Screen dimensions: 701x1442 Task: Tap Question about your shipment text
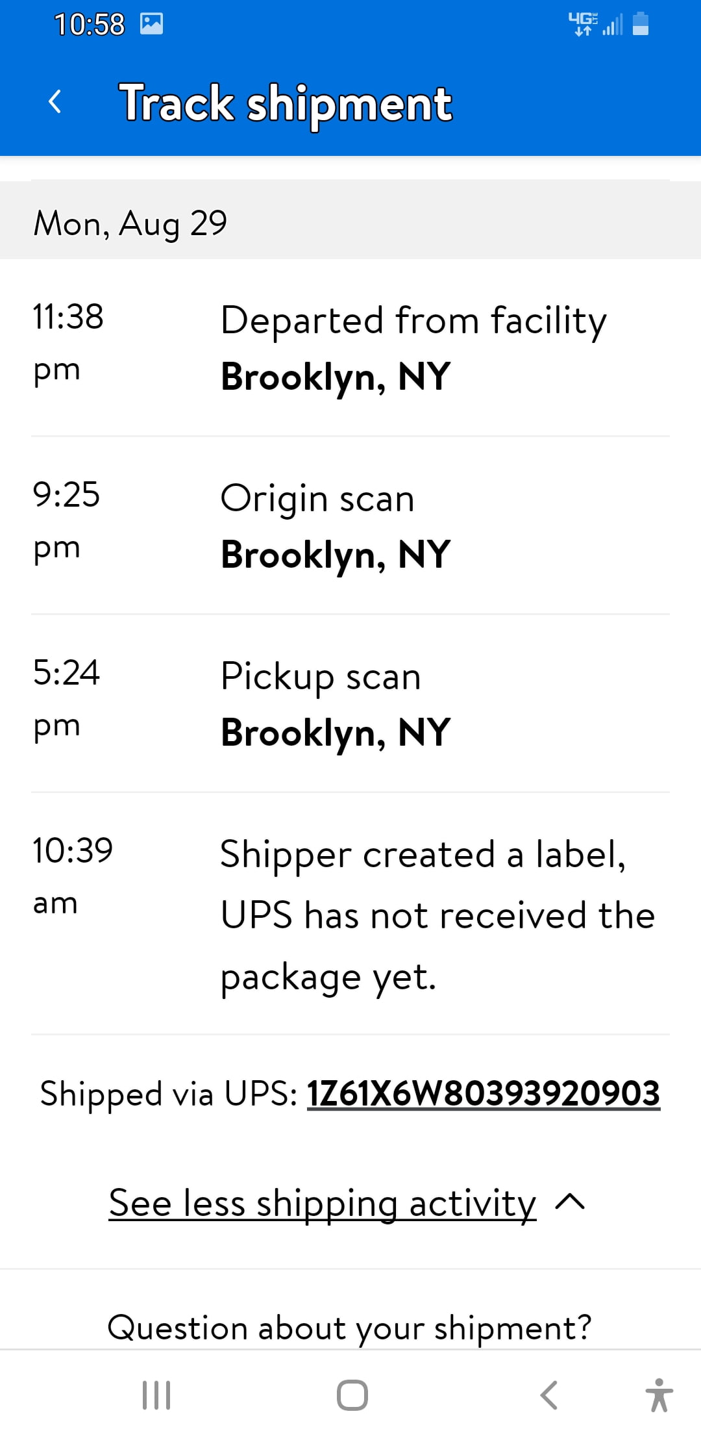349,1327
